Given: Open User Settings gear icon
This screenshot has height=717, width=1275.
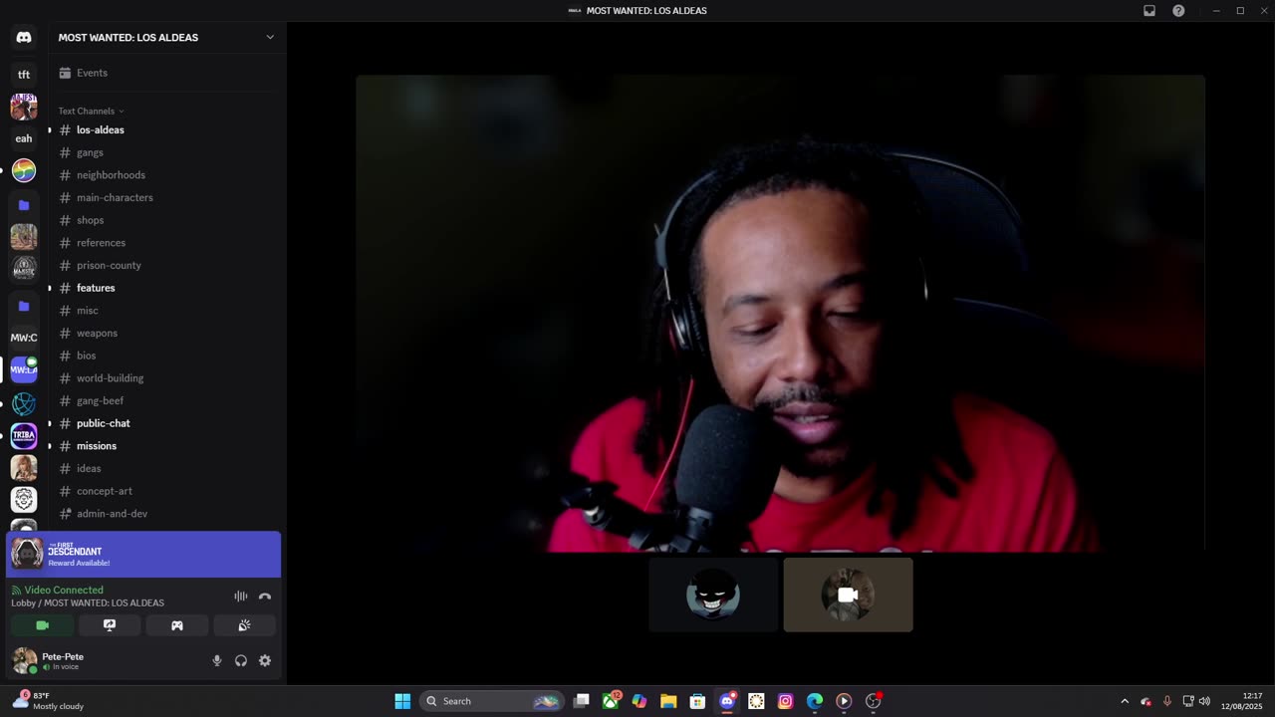Looking at the screenshot, I should click(265, 661).
